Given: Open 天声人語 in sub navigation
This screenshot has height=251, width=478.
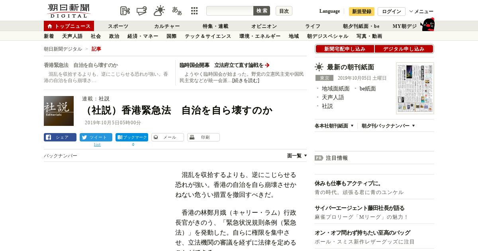Looking at the screenshot, I should point(72,36).
